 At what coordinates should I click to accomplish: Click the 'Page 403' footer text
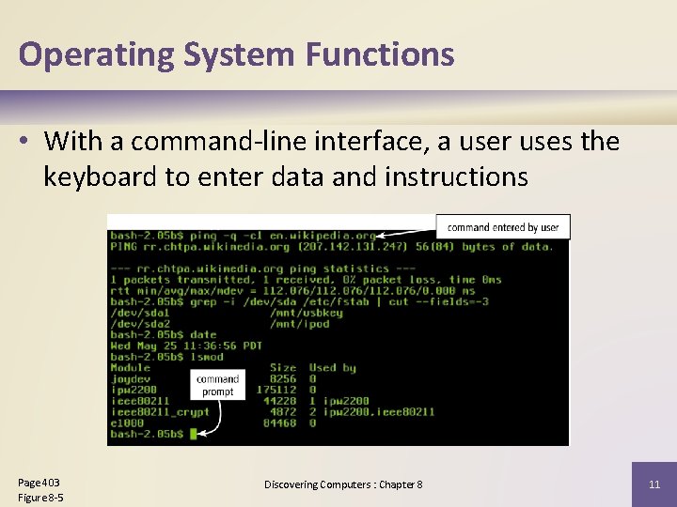coord(39,483)
